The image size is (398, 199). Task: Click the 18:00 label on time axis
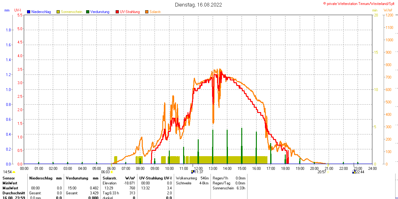(x=285, y=168)
